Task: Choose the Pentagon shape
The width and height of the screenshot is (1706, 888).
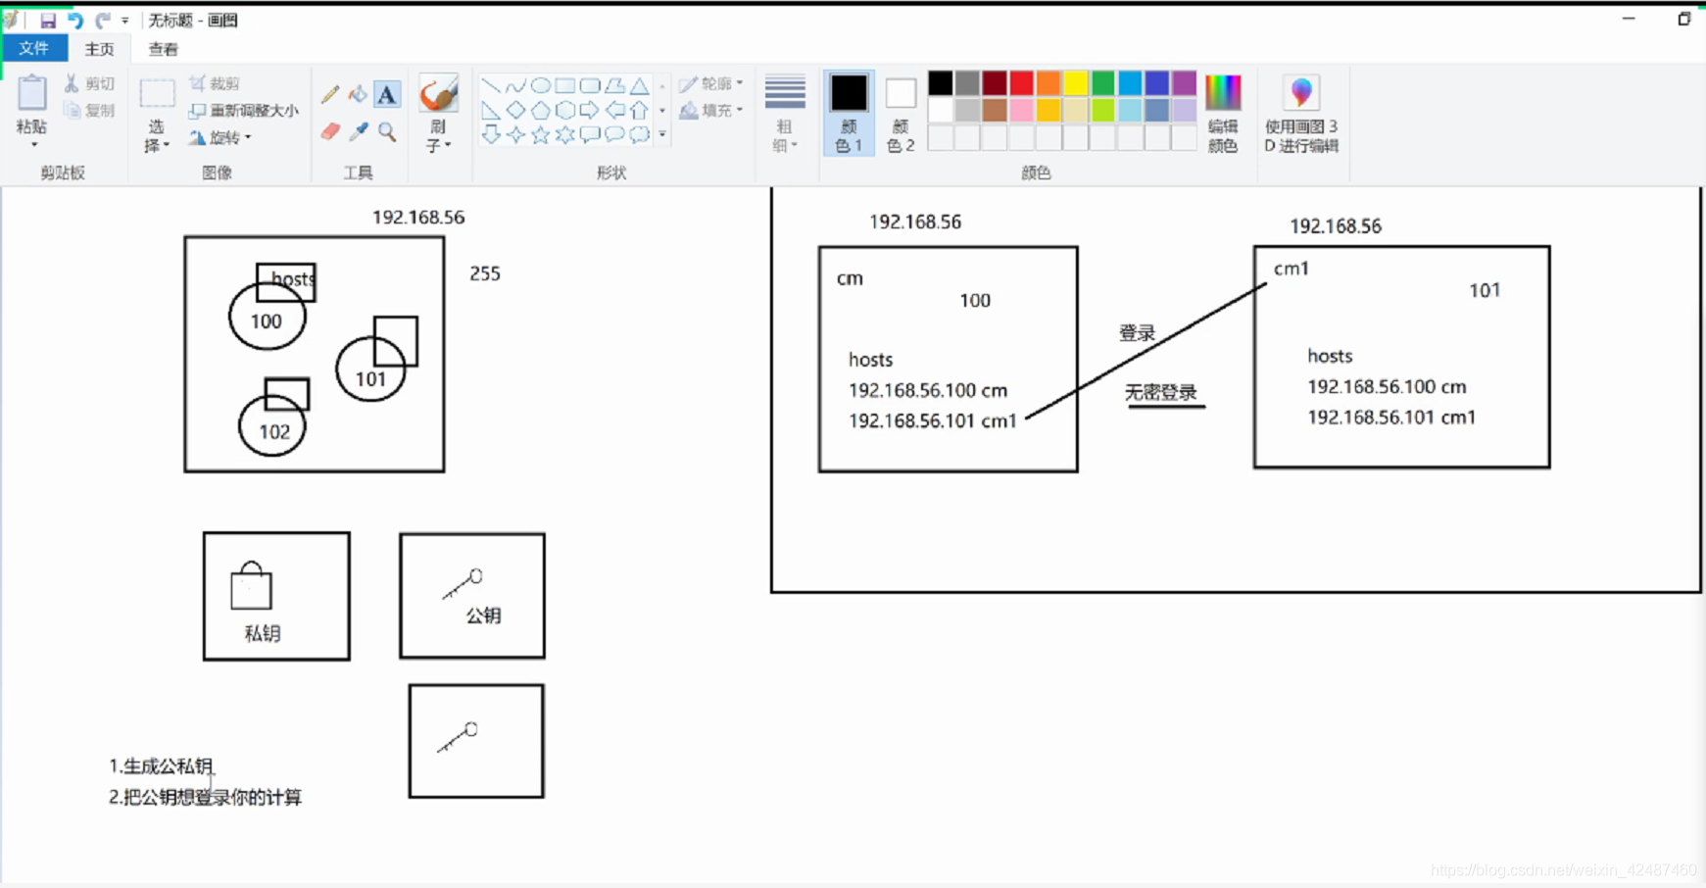Action: [x=540, y=110]
